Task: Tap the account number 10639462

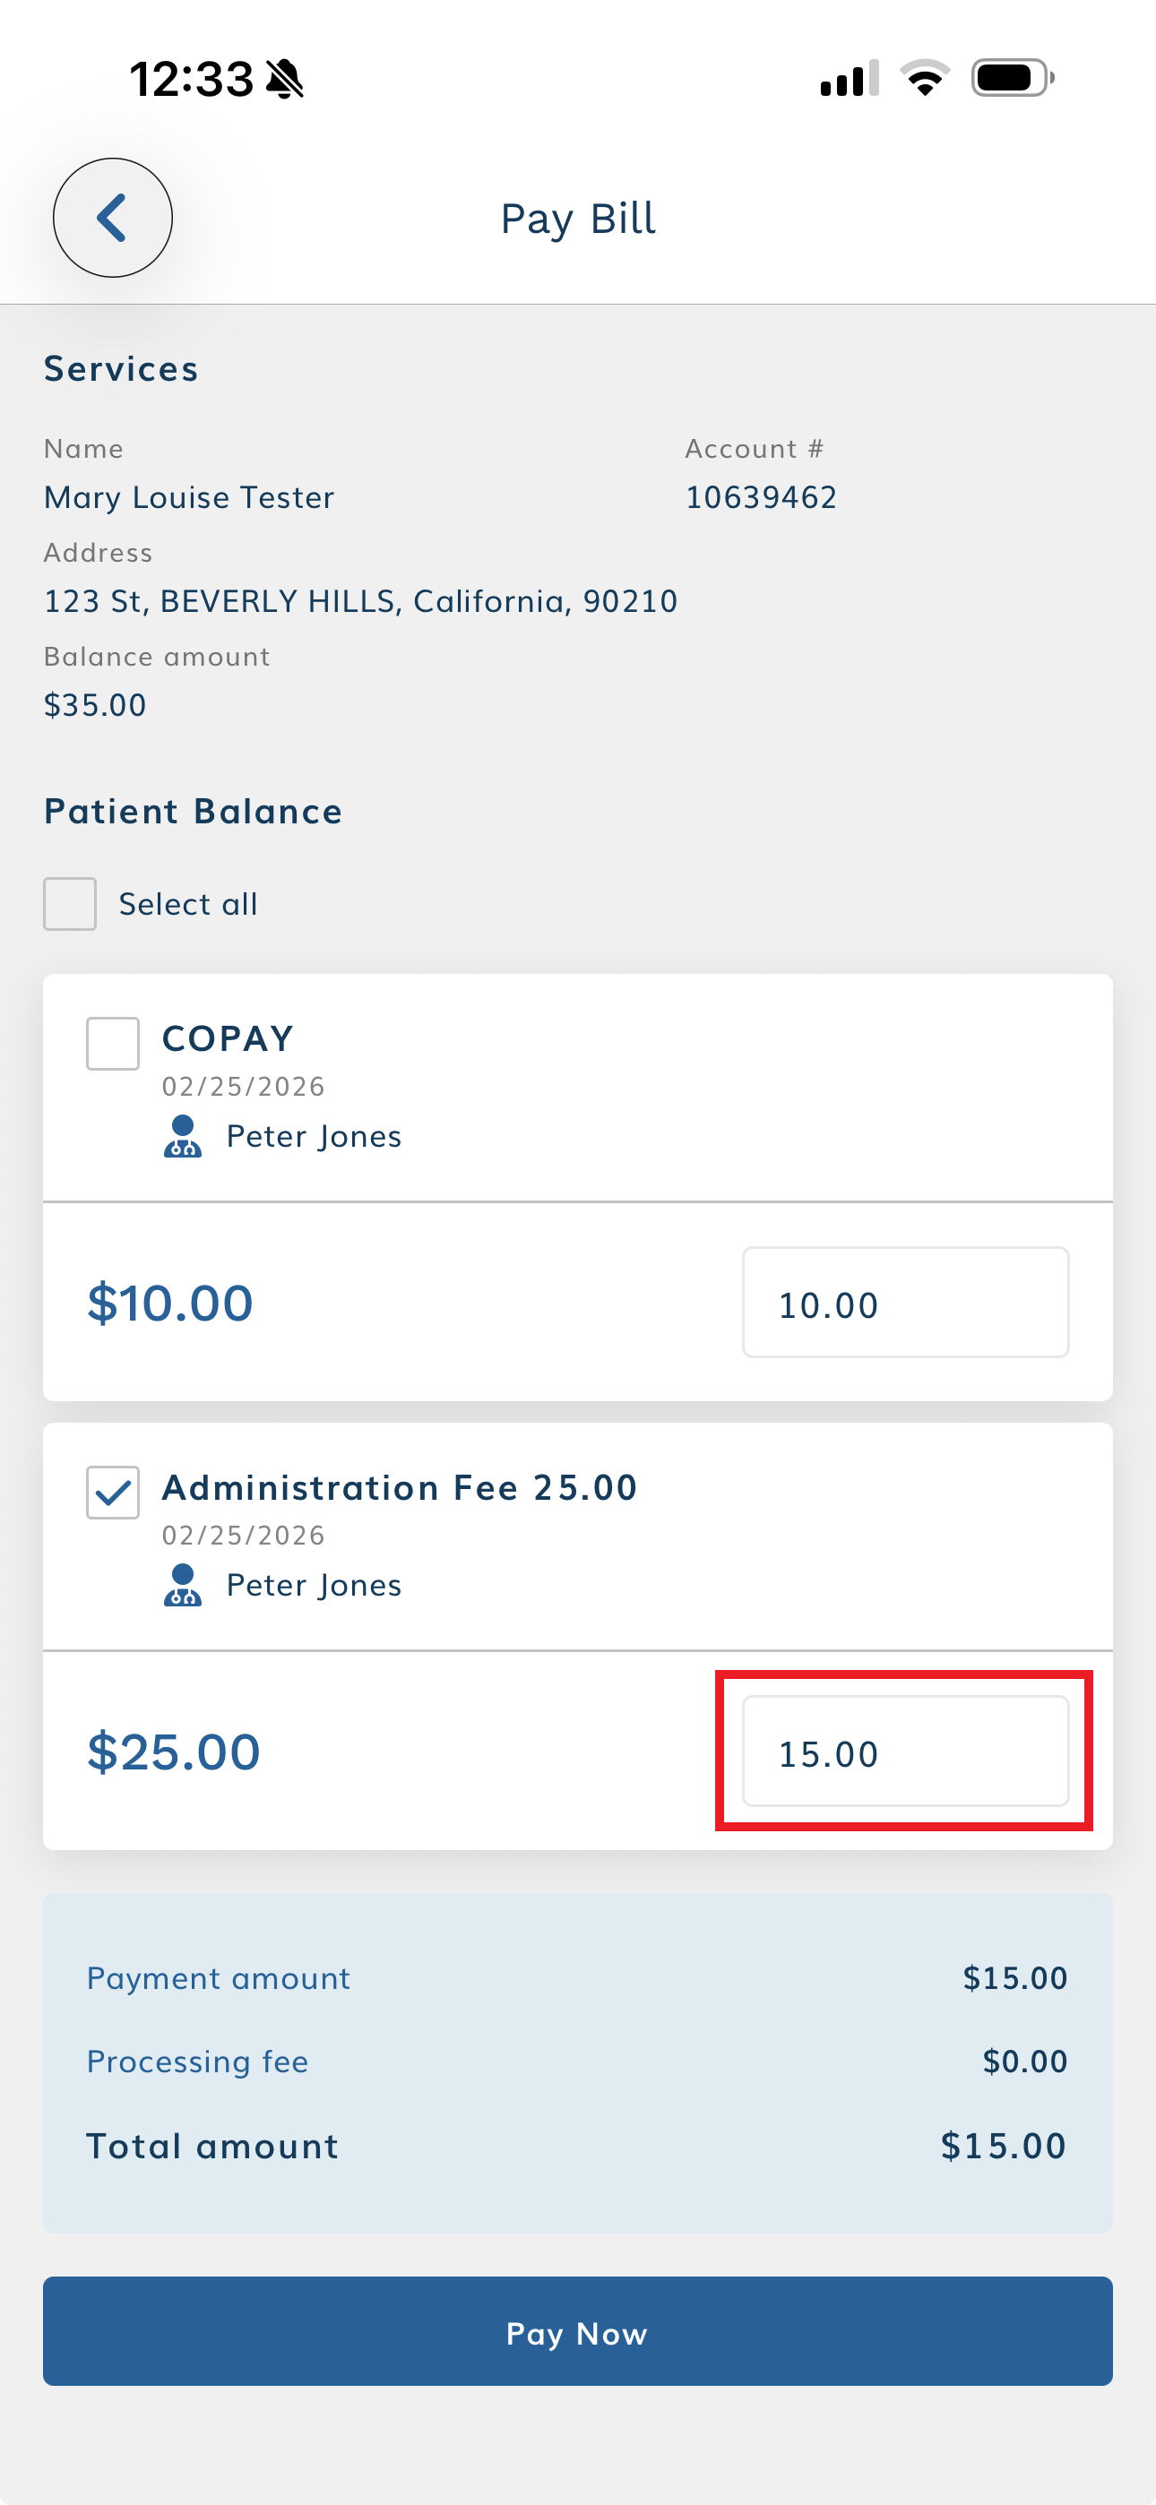Action: pyautogui.click(x=761, y=498)
